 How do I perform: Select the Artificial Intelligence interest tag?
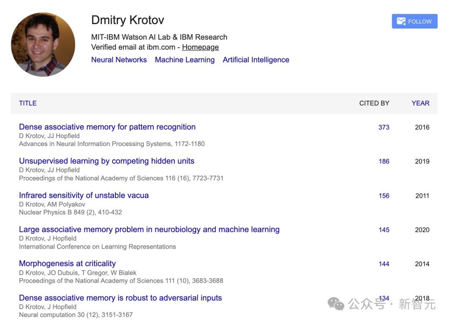pos(256,60)
